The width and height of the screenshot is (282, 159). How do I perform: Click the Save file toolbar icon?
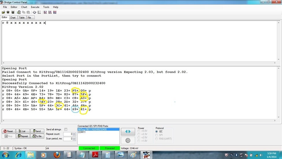click(x=8, y=12)
